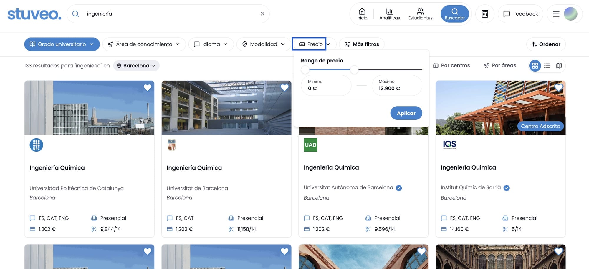This screenshot has height=269, width=589.
Task: Click the maximum price slider handle
Action: click(x=354, y=70)
